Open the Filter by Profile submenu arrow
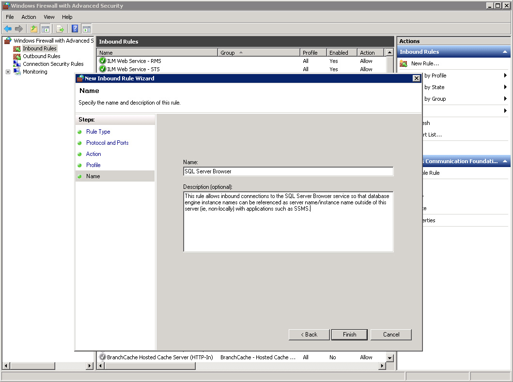This screenshot has width=513, height=382. 505,76
